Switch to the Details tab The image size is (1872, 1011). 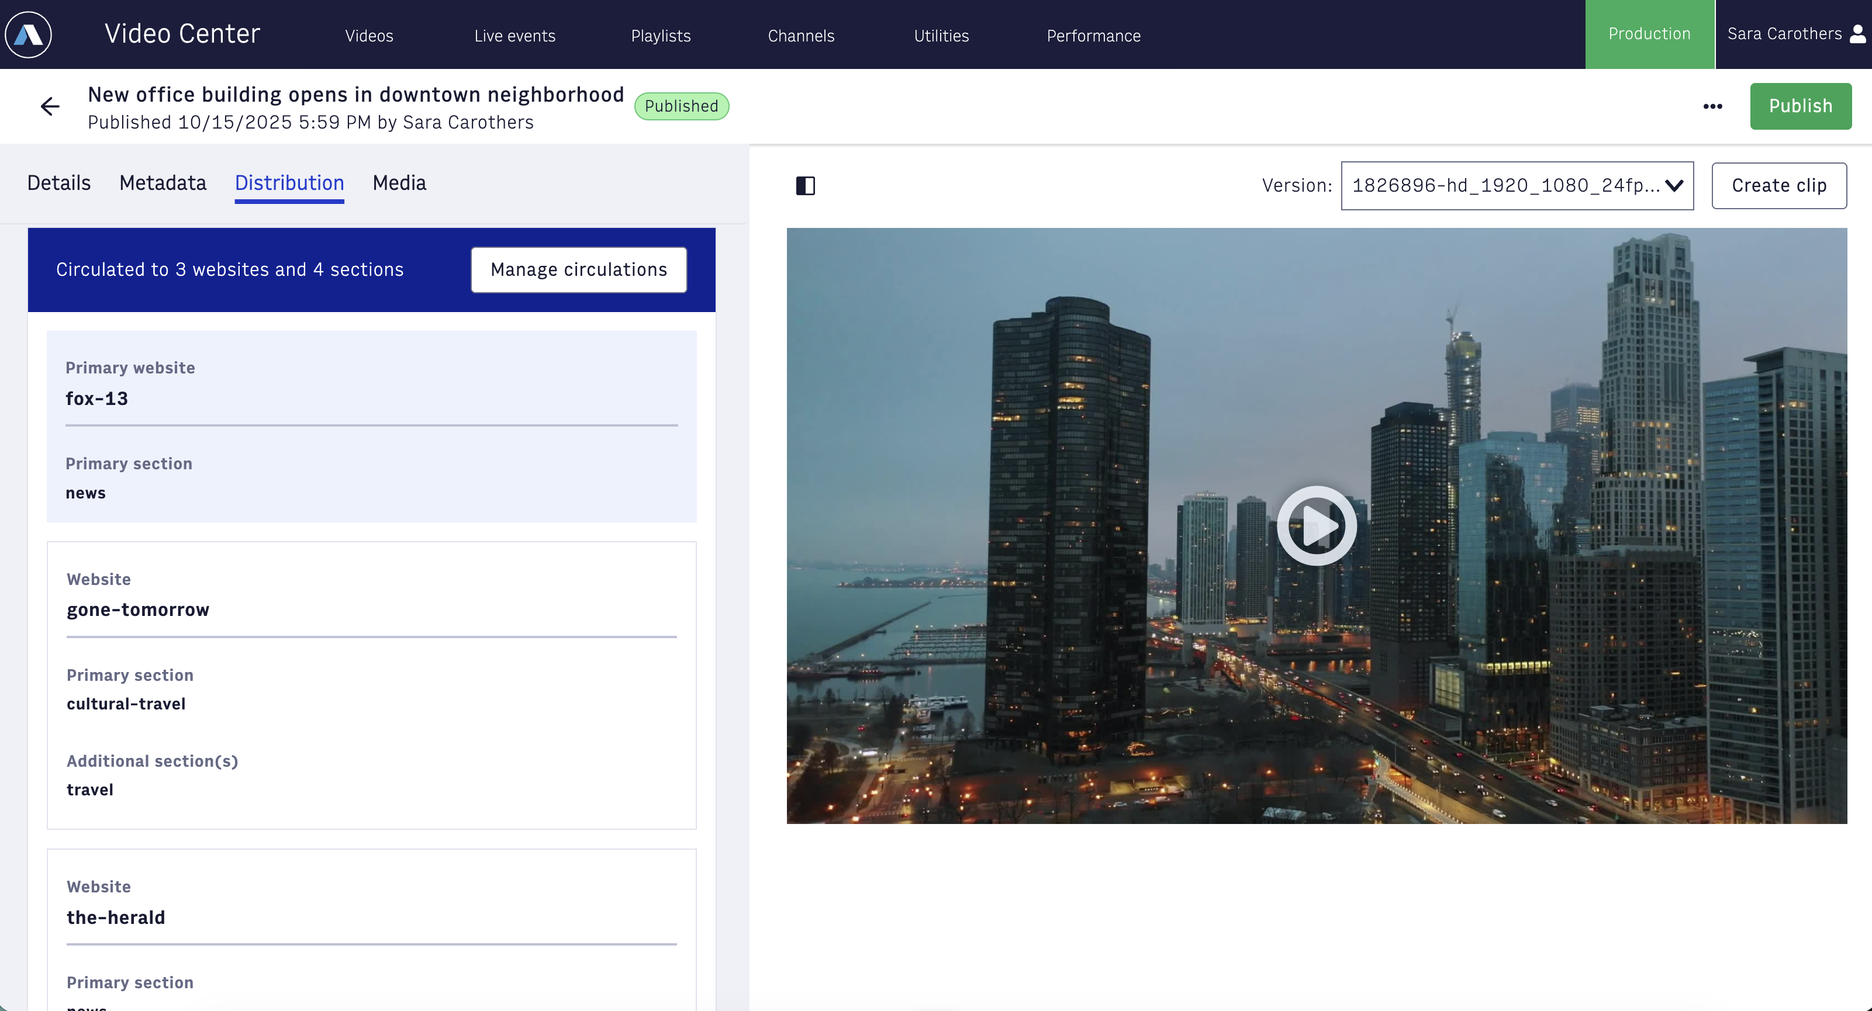pyautogui.click(x=59, y=183)
